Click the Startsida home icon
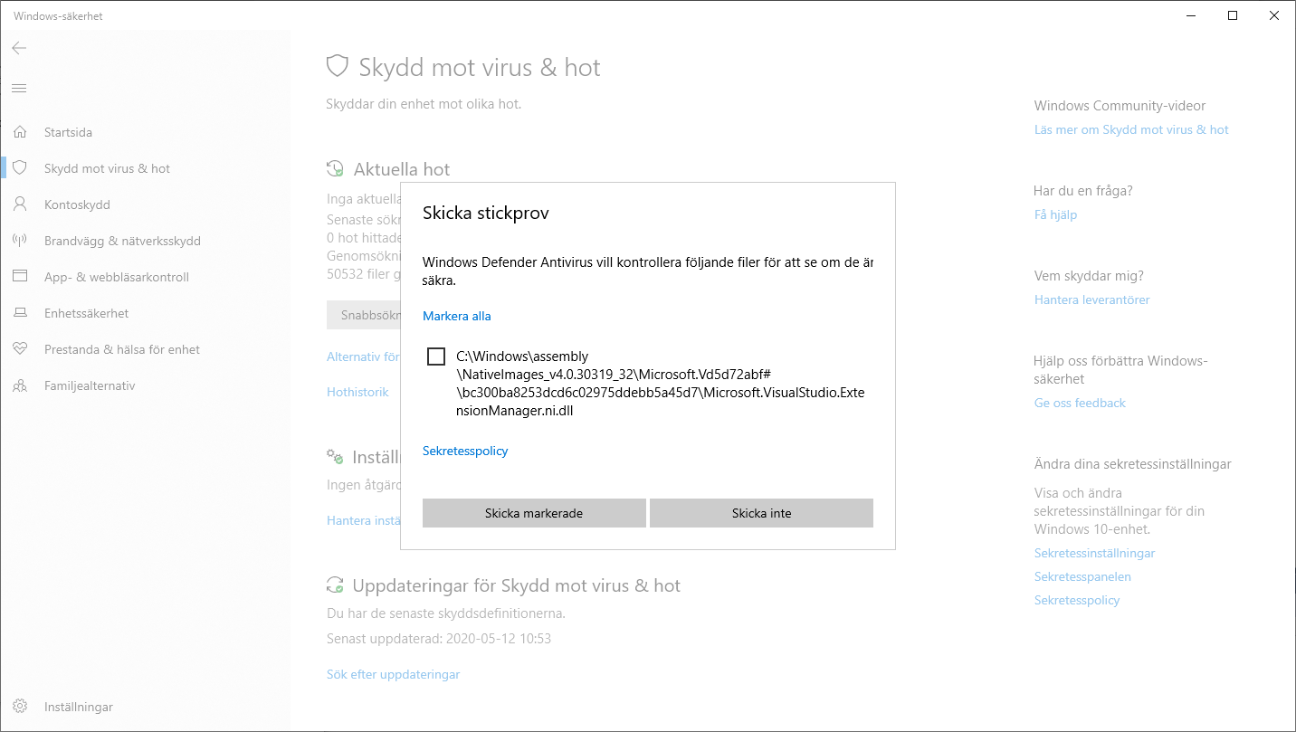 click(20, 132)
